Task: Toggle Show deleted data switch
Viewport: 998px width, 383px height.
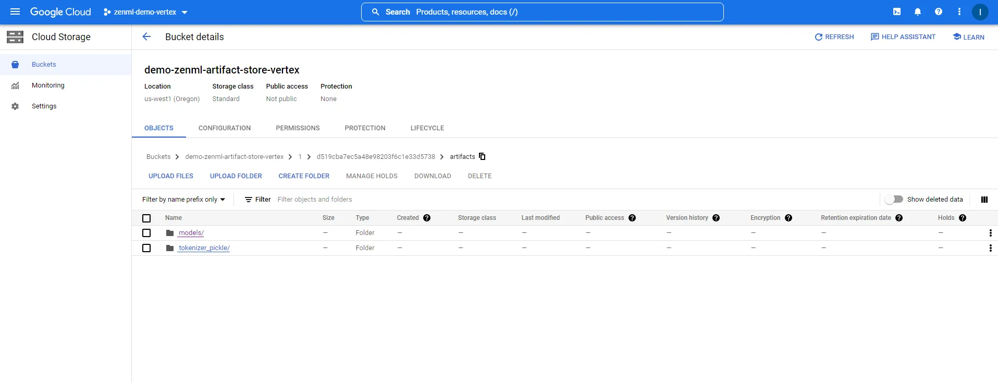Action: (x=894, y=199)
